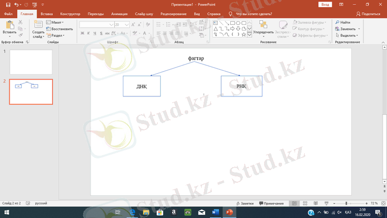Toggle Normal view button in status bar
Viewport: 387px width, 218px height.
(294, 203)
